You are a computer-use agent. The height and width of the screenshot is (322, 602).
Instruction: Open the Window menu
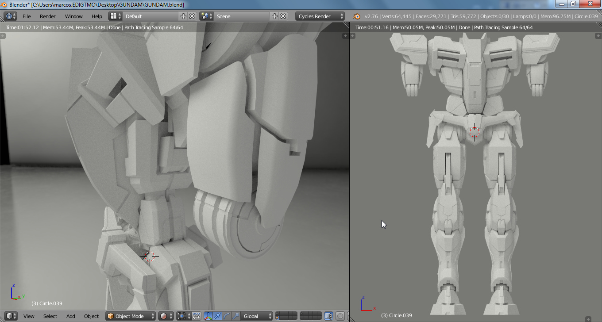(74, 16)
